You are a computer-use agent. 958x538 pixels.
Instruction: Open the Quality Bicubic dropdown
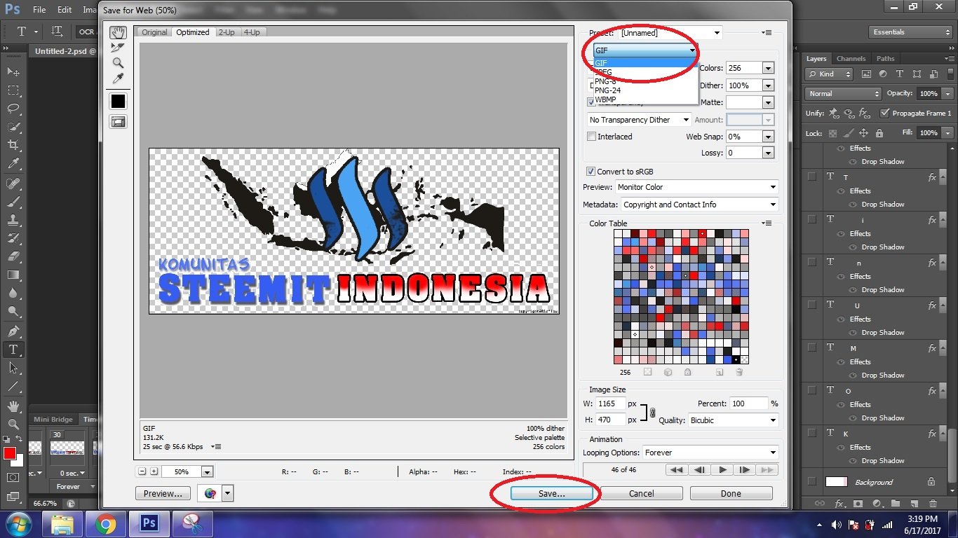(734, 420)
